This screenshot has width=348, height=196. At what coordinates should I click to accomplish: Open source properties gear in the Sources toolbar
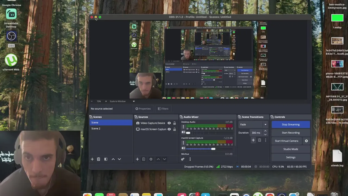151,159
